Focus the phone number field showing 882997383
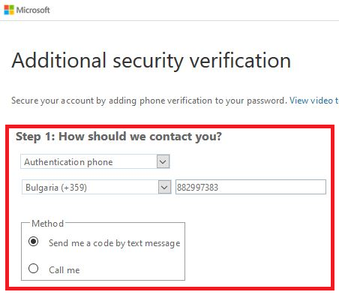The image size is (339, 295). tap(250, 187)
